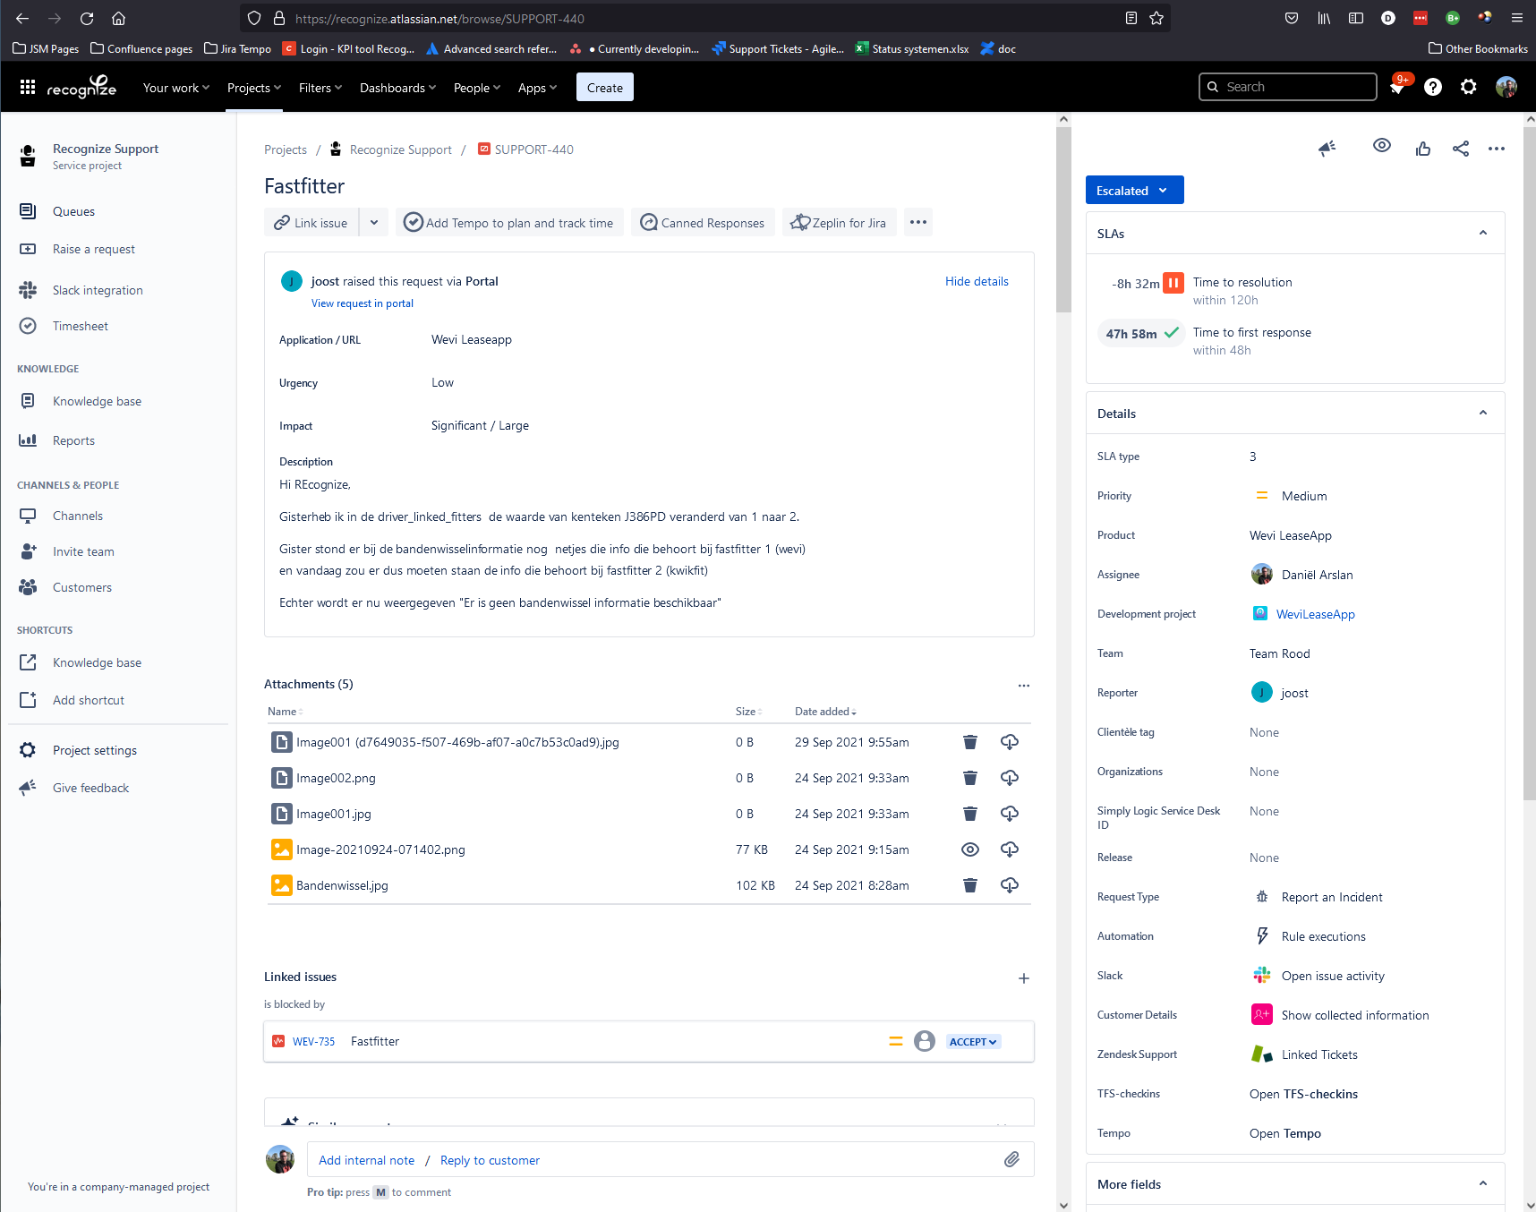Open Canned Responses
1536x1212 pixels.
[703, 222]
